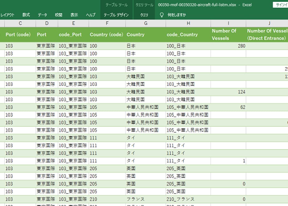
Task: Click country code 105 in the 62 row
Action: (x=107, y=107)
